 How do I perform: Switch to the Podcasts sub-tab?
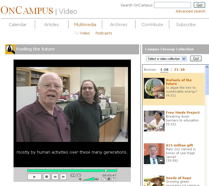[104, 33]
